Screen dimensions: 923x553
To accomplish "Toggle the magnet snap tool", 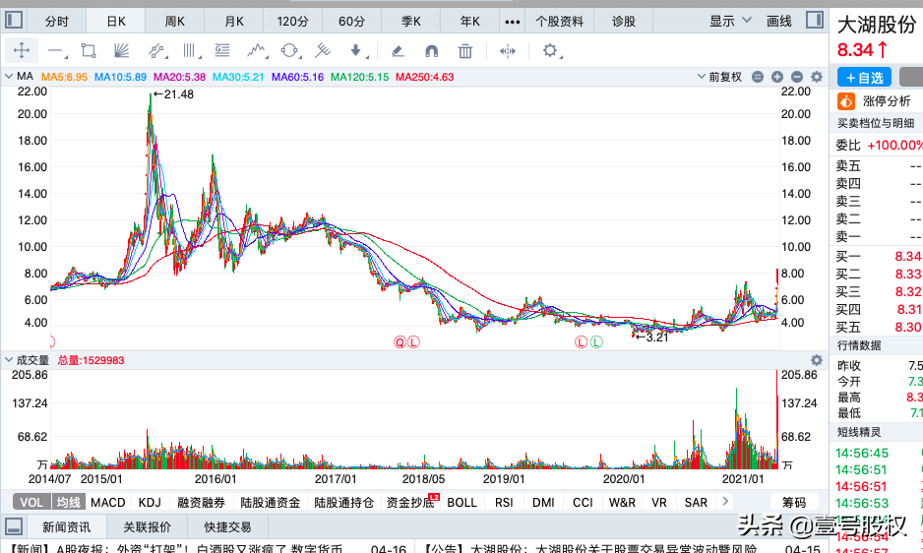I will point(431,51).
